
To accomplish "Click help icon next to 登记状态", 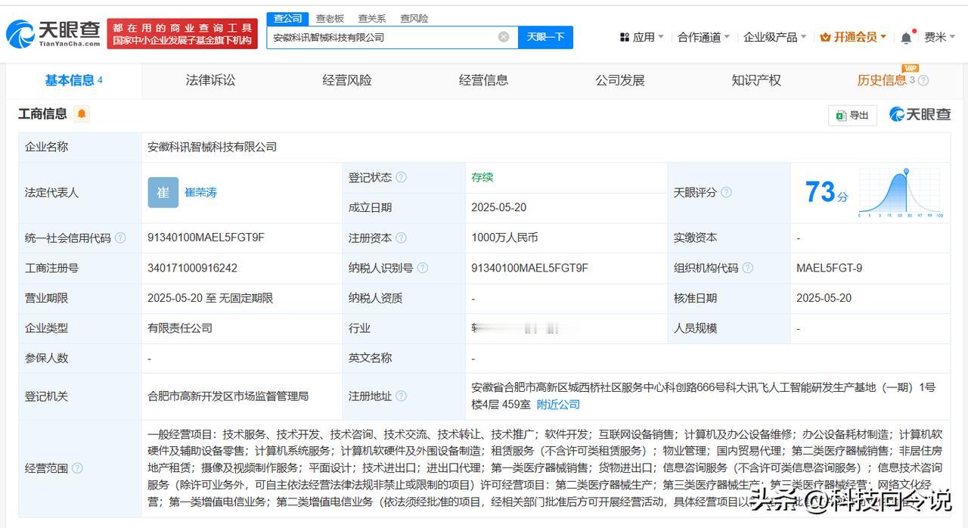I will (401, 177).
